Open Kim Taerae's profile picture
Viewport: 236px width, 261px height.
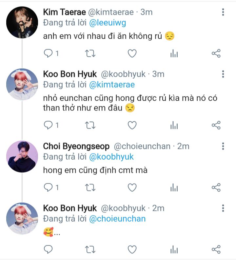tap(22, 23)
